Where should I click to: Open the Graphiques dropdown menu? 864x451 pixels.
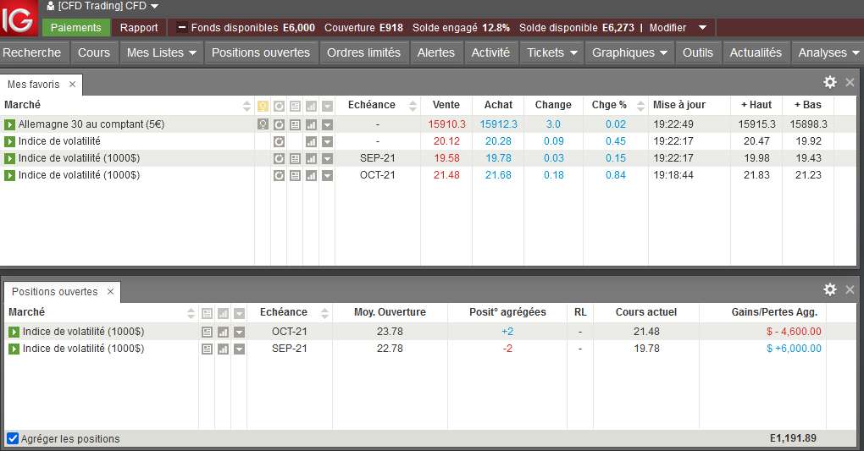coord(629,52)
